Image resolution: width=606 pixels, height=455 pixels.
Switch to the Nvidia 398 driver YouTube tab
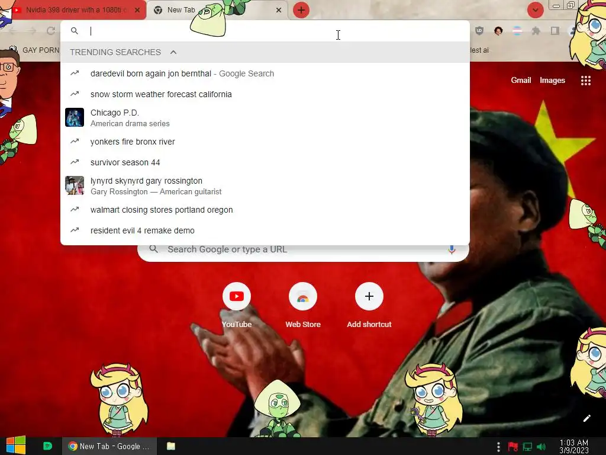(x=73, y=10)
